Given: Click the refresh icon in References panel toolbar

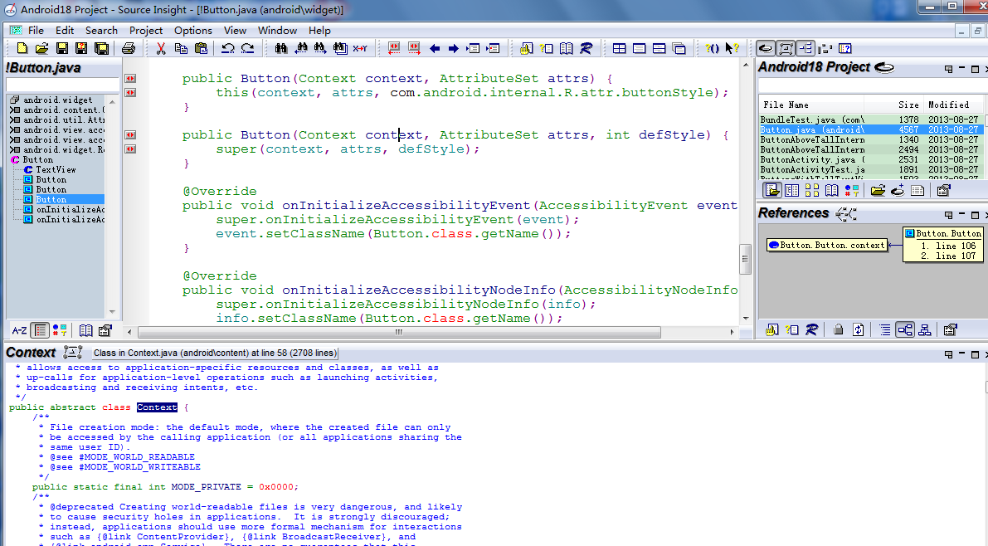Looking at the screenshot, I should tap(859, 329).
